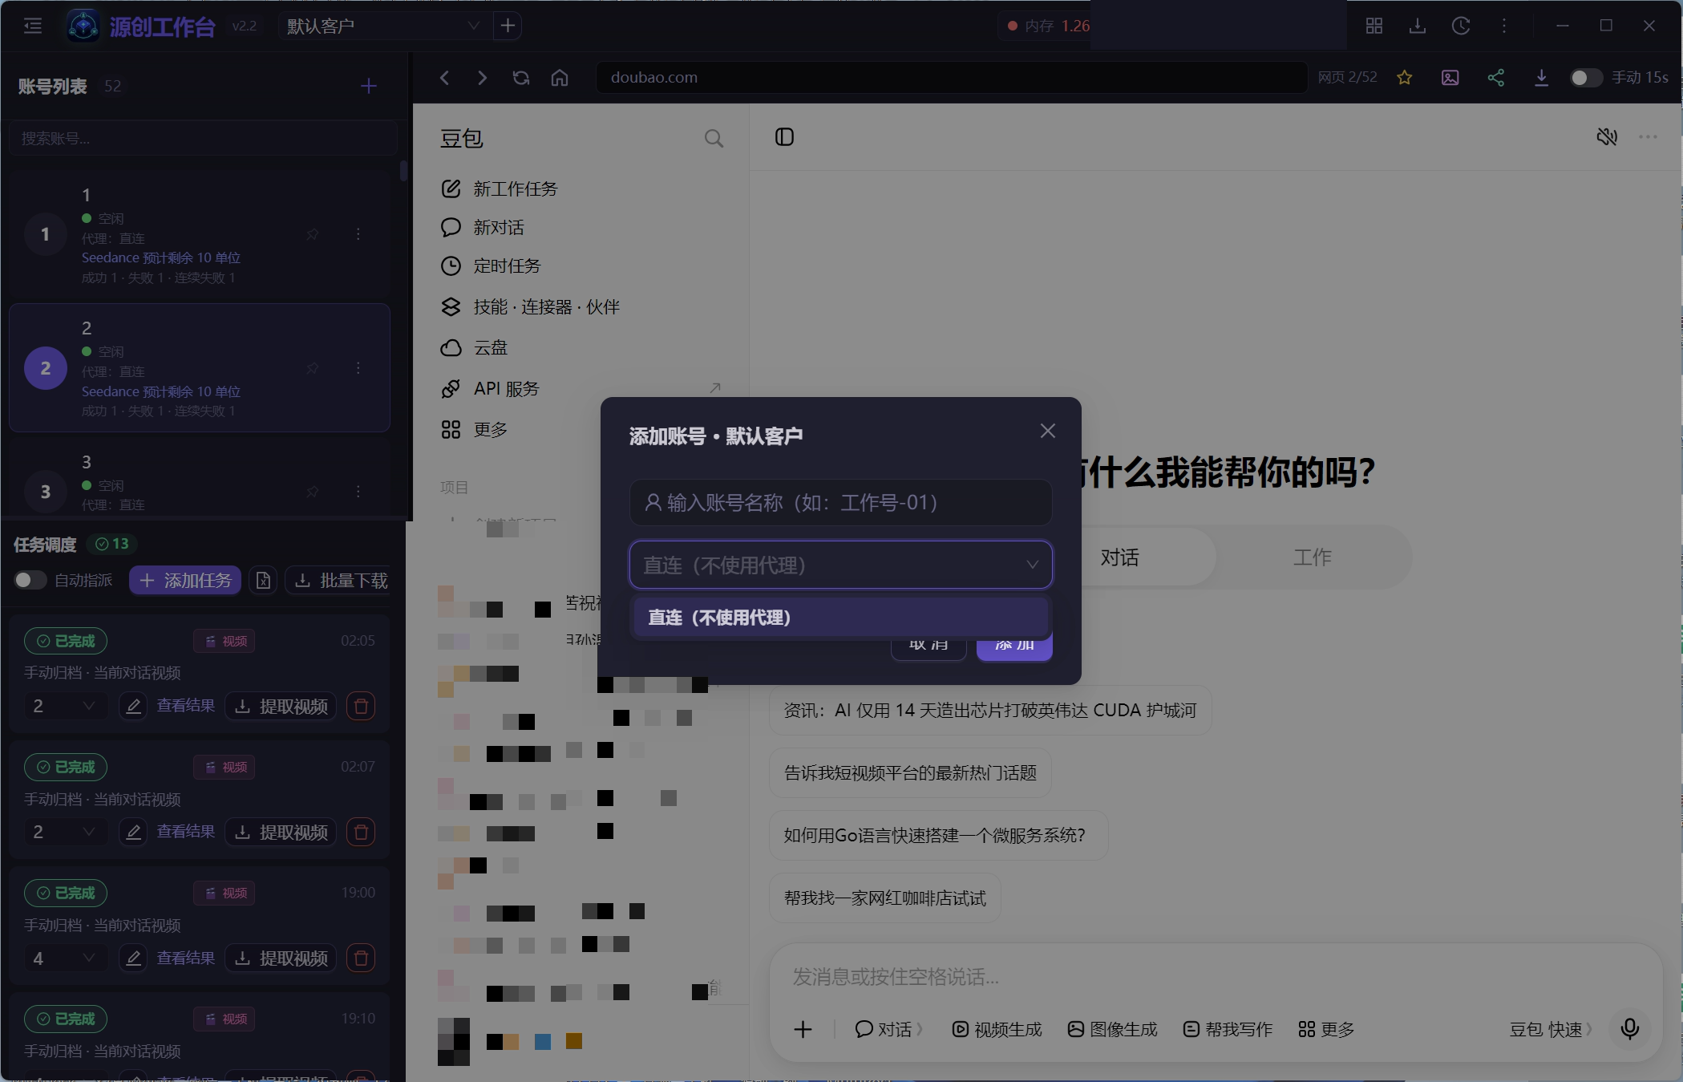
Task: Click the share icon in the address bar
Action: tap(1495, 78)
